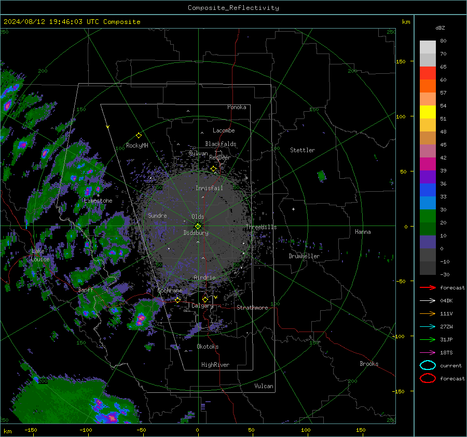Click the Cochrane label
The height and width of the screenshot is (437, 467).
click(170, 290)
